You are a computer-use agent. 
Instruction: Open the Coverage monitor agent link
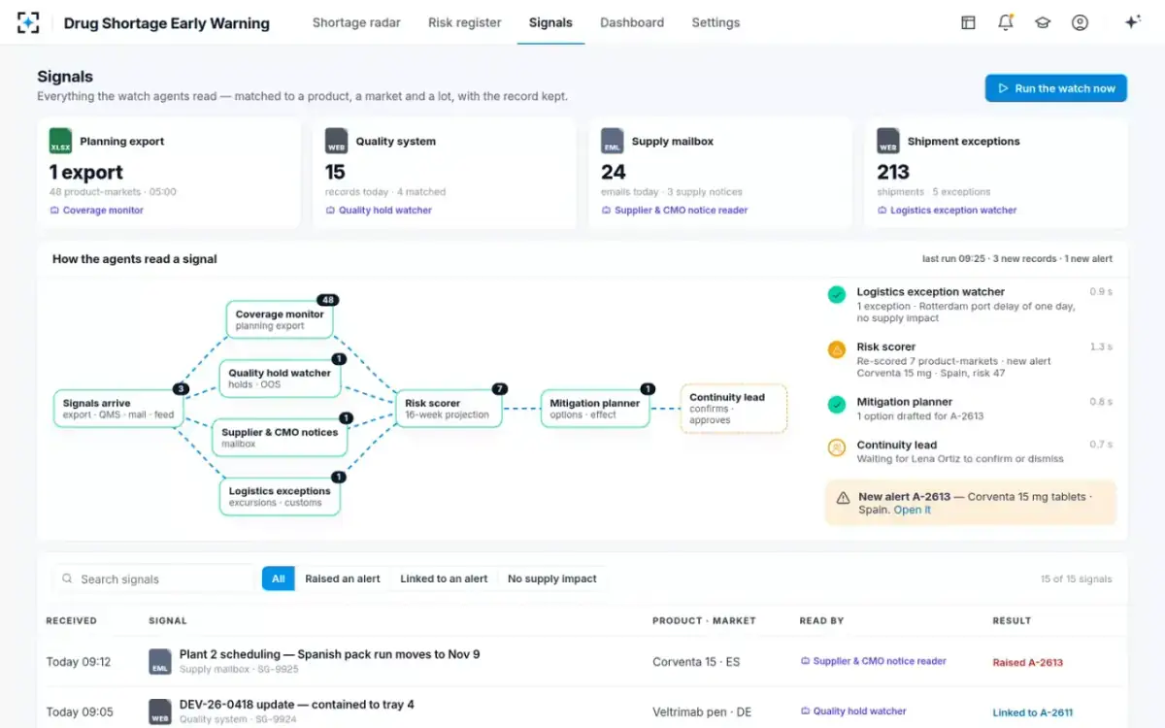click(x=97, y=211)
